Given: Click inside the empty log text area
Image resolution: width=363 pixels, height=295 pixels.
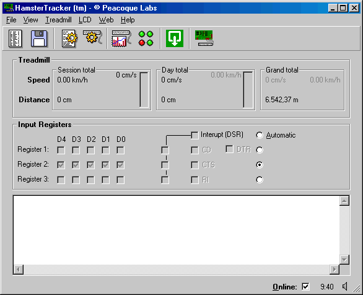Looking at the screenshot, I should 177,230.
